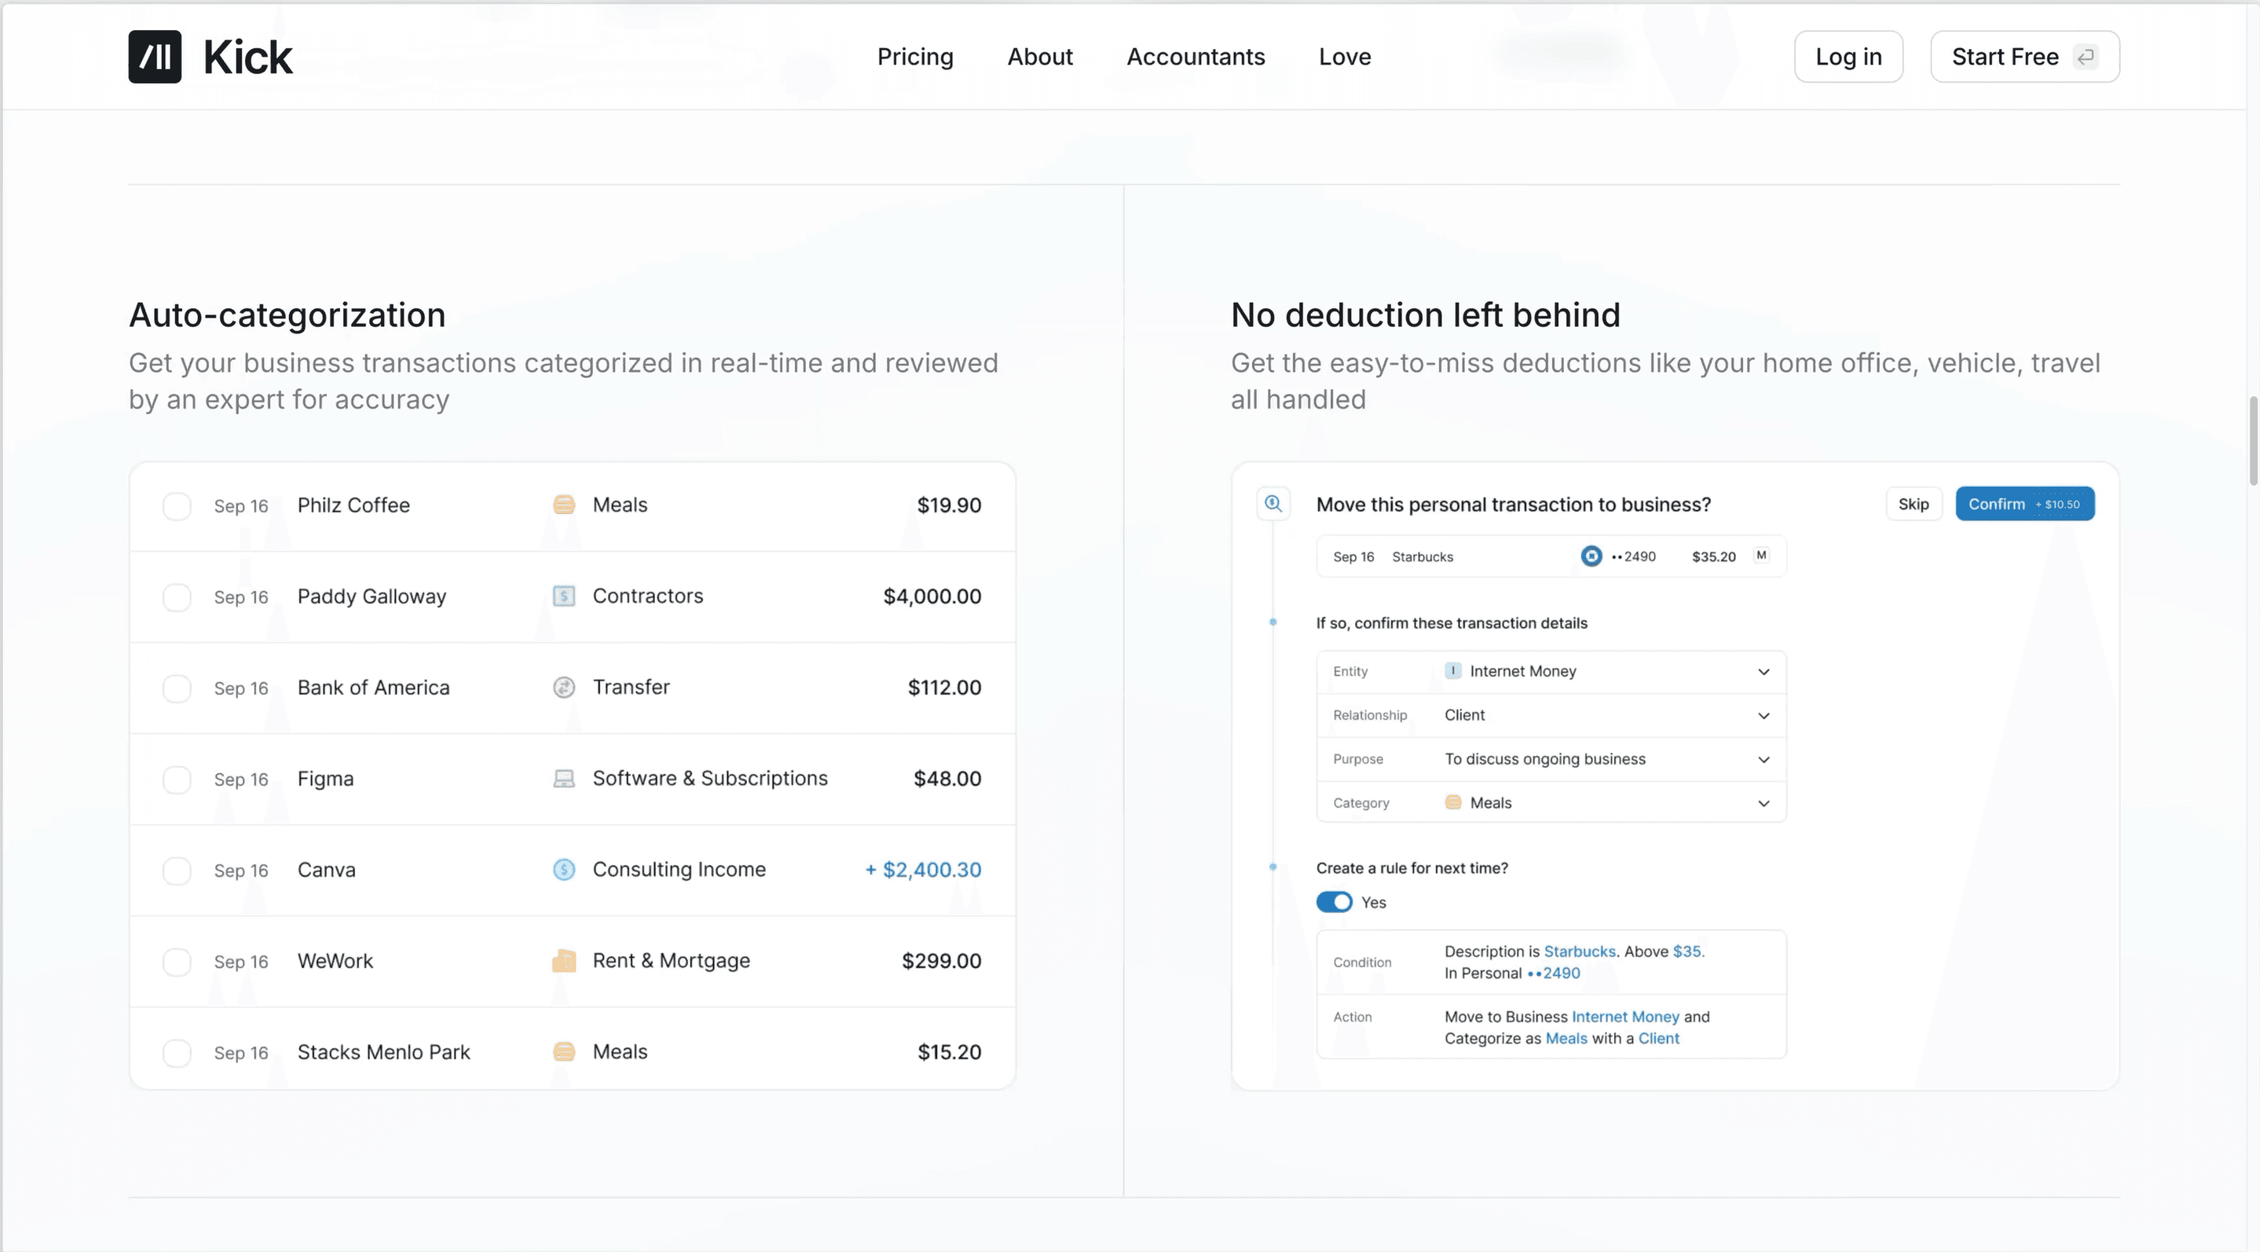Viewport: 2260px width, 1252px height.
Task: Go to the About page
Action: tap(1040, 57)
